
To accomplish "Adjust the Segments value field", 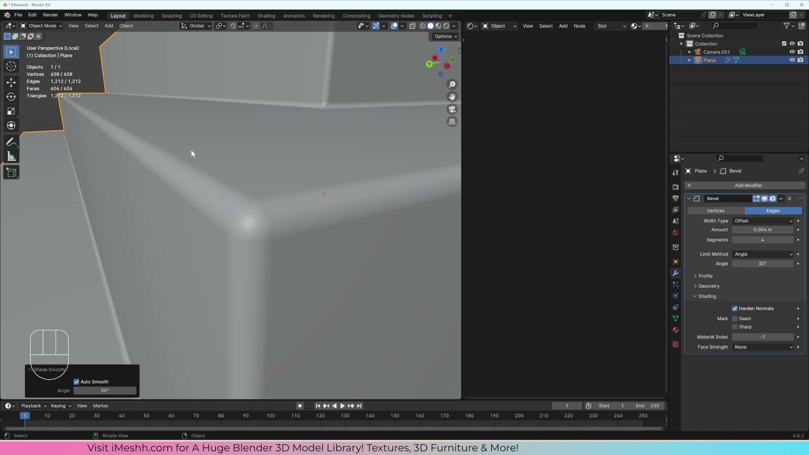I will pos(763,240).
